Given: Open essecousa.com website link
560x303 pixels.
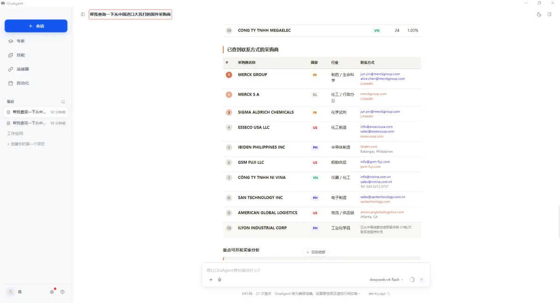Looking at the screenshot, I should point(372,137).
